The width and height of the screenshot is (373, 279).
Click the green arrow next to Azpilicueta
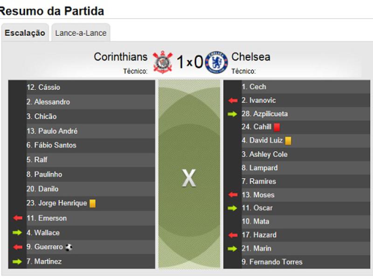point(233,114)
